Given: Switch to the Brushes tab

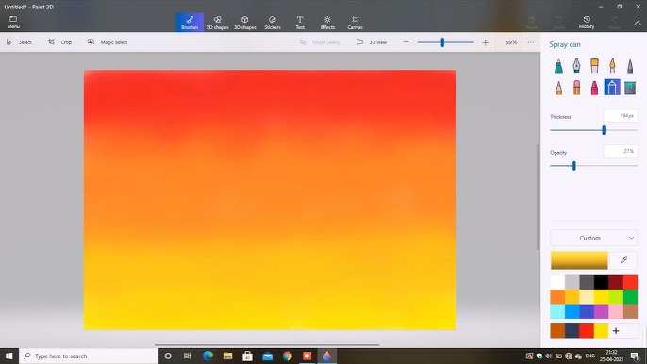Looking at the screenshot, I should pos(190,22).
